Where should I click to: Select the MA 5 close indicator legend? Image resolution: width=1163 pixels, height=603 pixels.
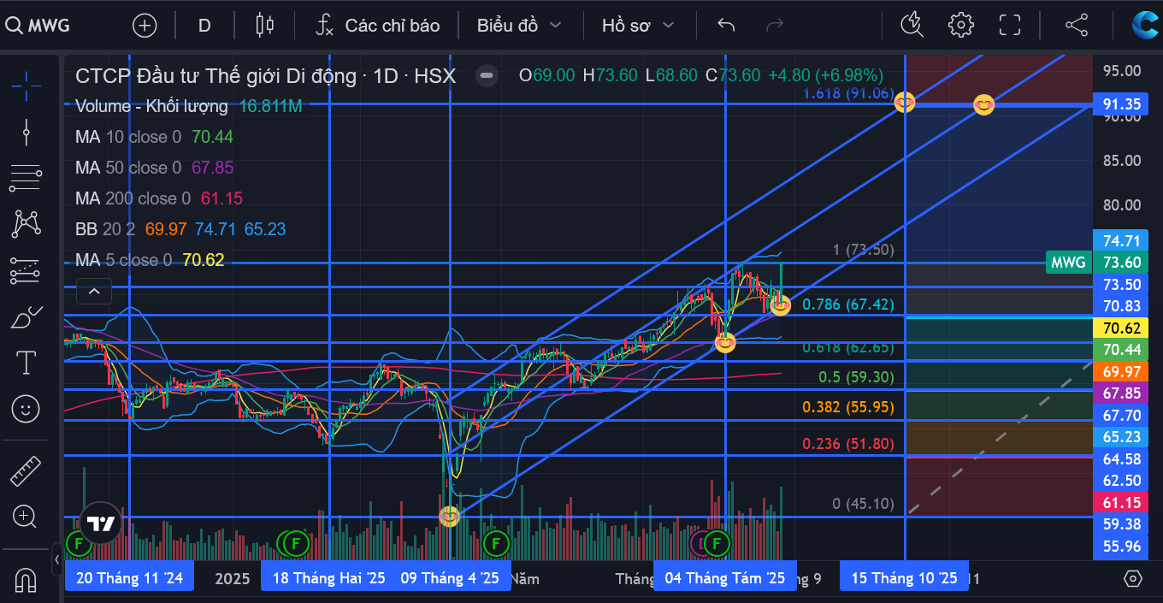pyautogui.click(x=124, y=260)
